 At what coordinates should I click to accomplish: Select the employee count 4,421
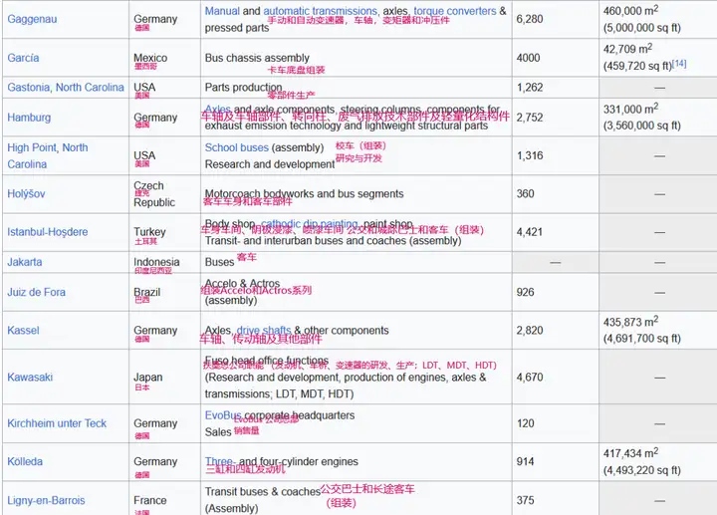530,232
